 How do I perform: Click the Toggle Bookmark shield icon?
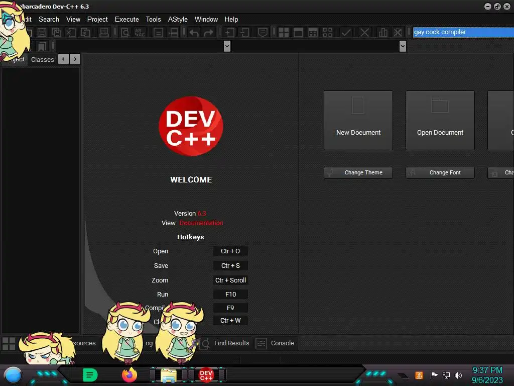pyautogui.click(x=263, y=33)
